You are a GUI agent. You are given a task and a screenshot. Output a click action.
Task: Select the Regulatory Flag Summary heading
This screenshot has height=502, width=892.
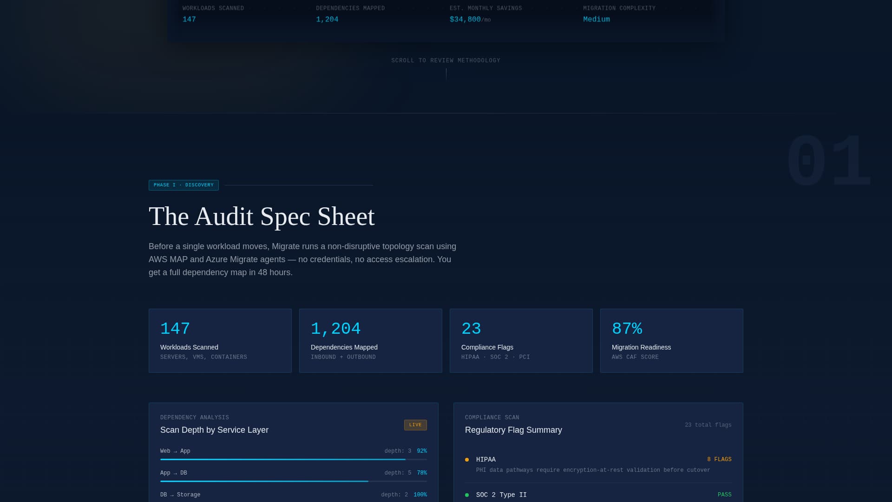pos(513,430)
